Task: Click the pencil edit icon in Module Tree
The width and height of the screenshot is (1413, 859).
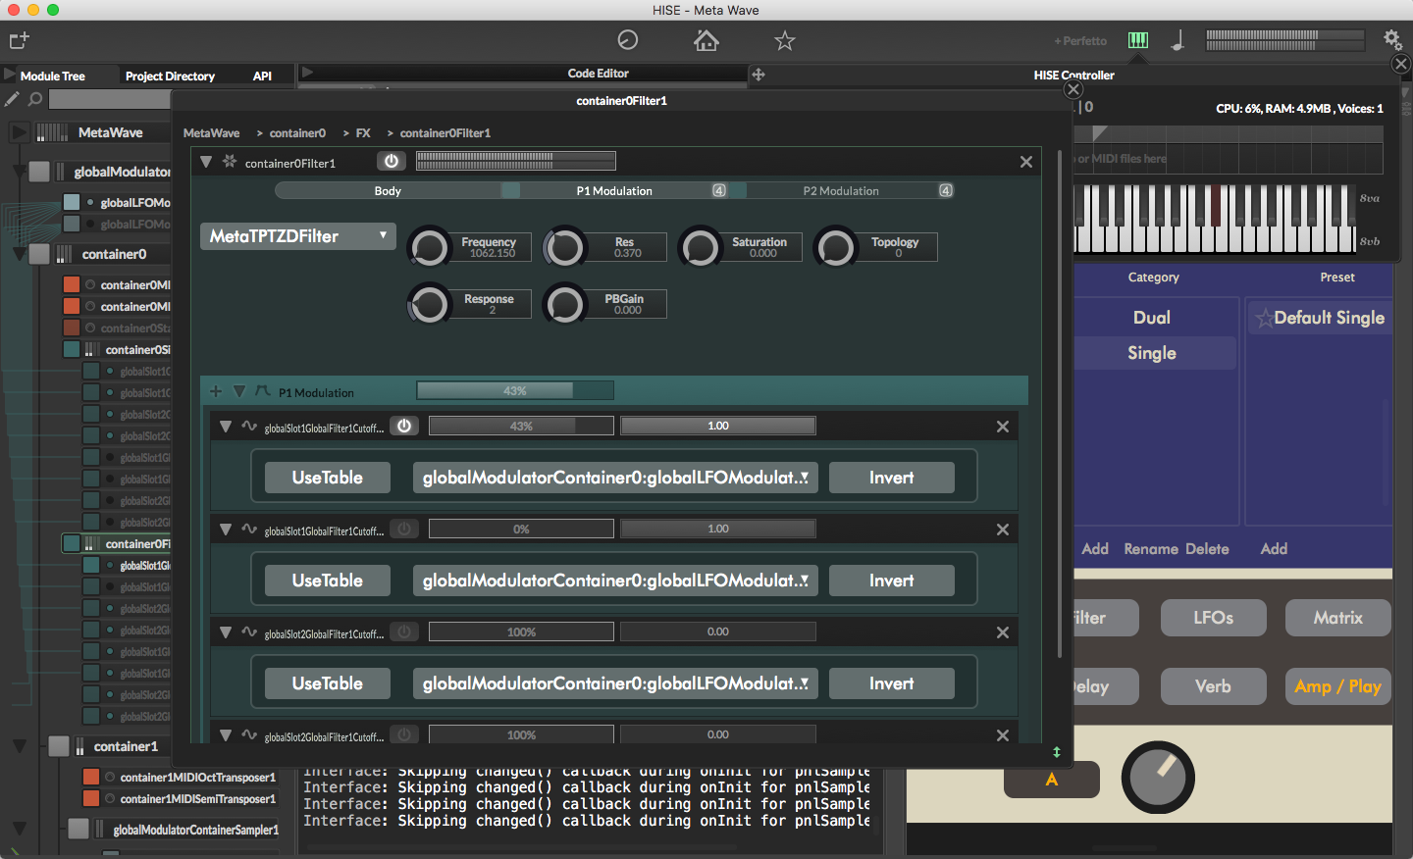Action: pos(12,99)
